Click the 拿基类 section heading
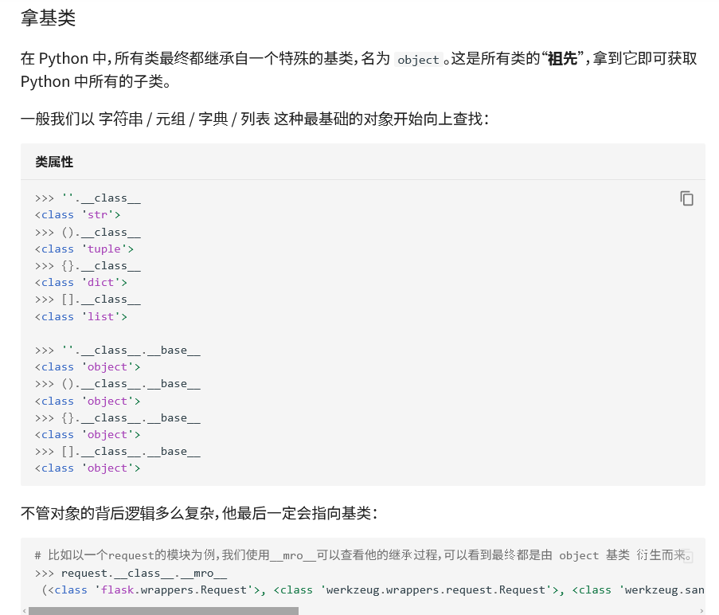Image resolution: width=719 pixels, height=615 pixels. [x=48, y=18]
